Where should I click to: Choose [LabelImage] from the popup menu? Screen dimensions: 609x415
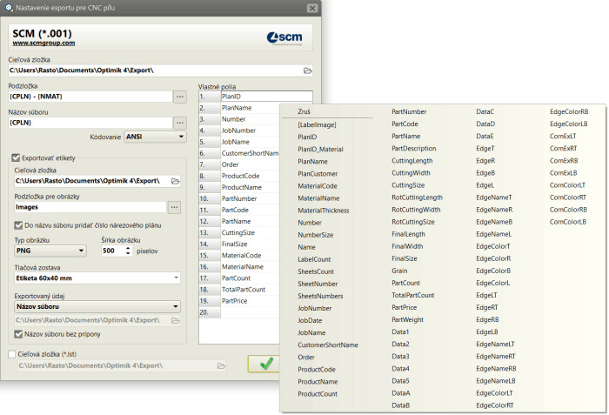(x=317, y=124)
